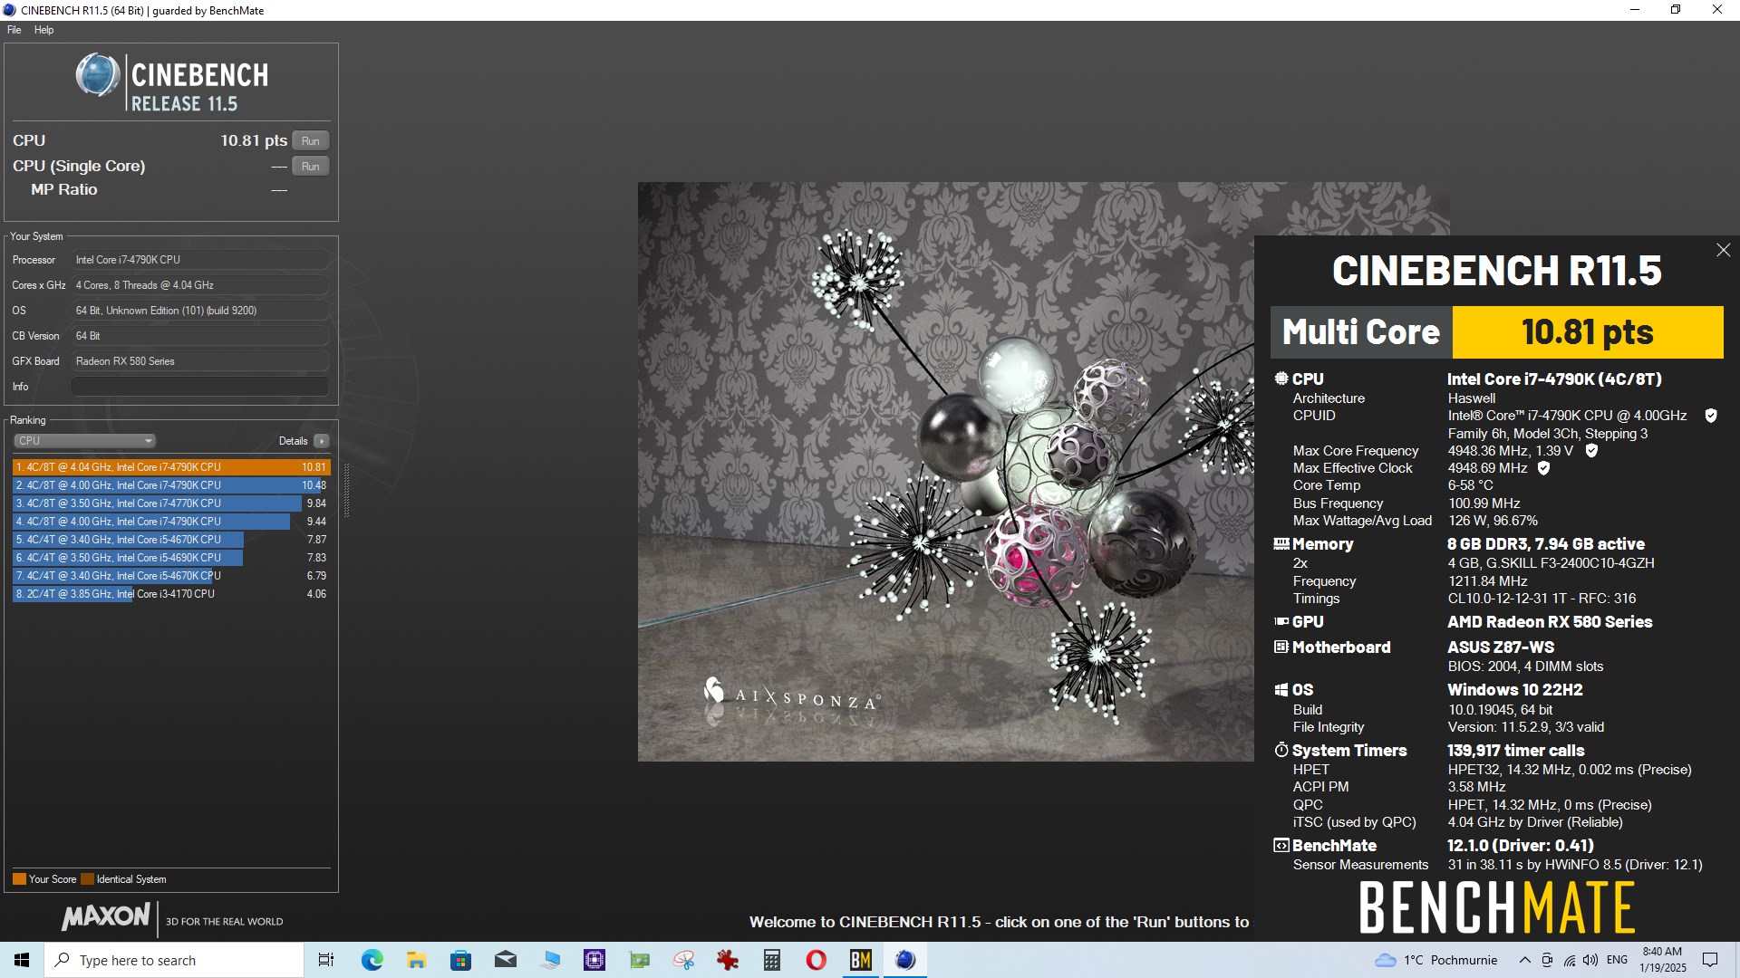Open the File menu
Image resolution: width=1740 pixels, height=978 pixels.
[14, 30]
